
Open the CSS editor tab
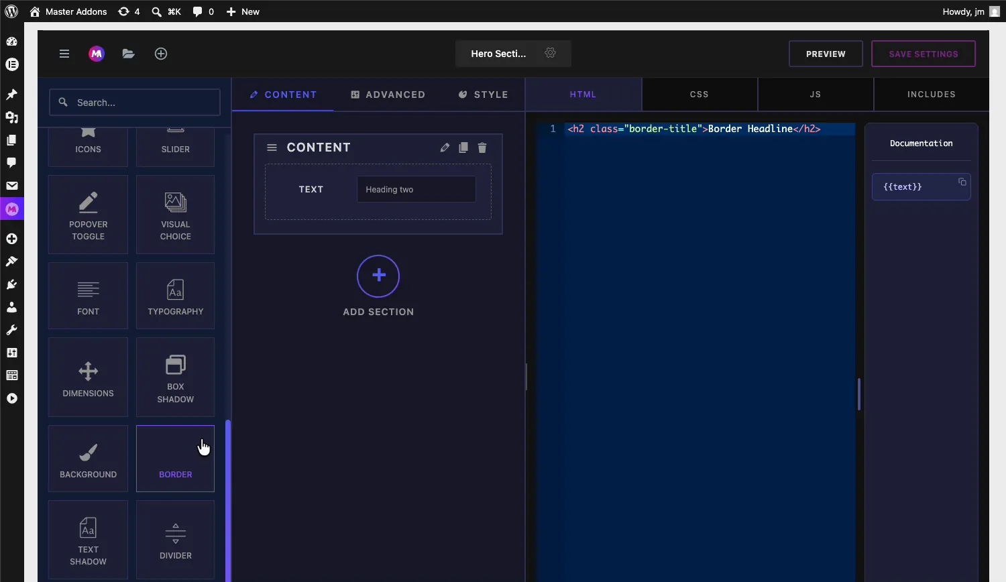click(700, 95)
